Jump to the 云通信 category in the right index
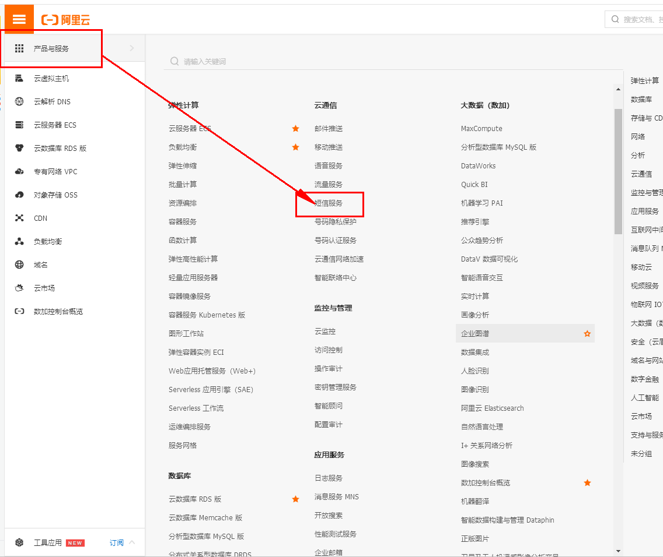The image size is (663, 557). tap(641, 174)
